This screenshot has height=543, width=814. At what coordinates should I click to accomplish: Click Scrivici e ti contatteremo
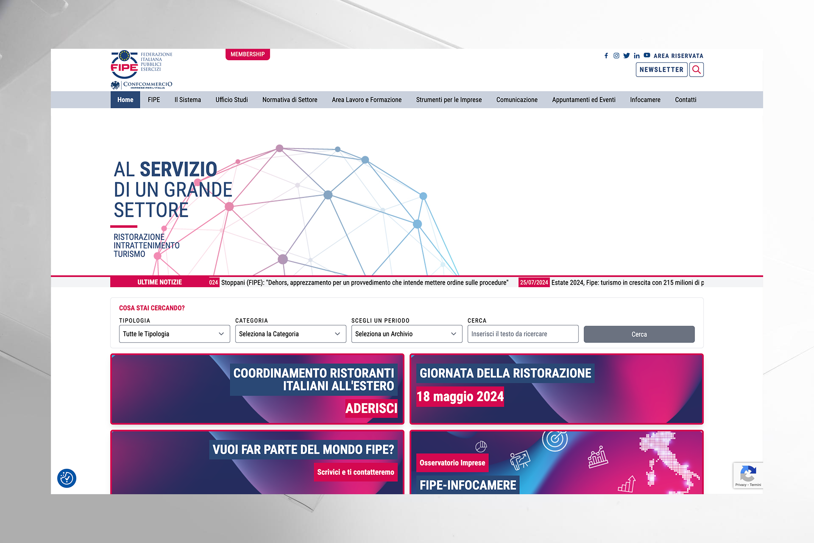click(x=356, y=472)
